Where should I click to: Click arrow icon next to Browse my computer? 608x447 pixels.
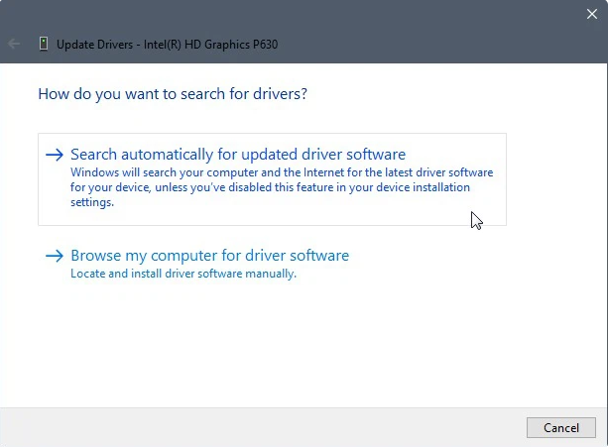click(55, 256)
